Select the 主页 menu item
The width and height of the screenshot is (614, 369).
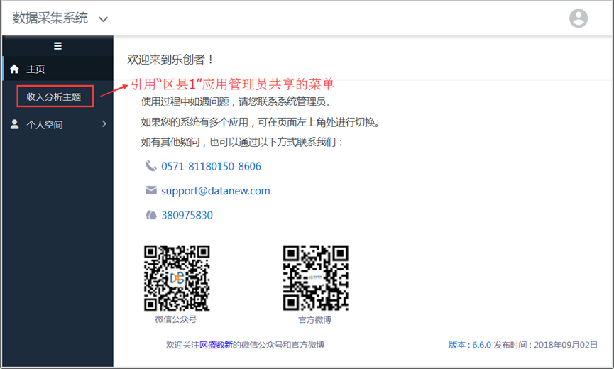[36, 69]
